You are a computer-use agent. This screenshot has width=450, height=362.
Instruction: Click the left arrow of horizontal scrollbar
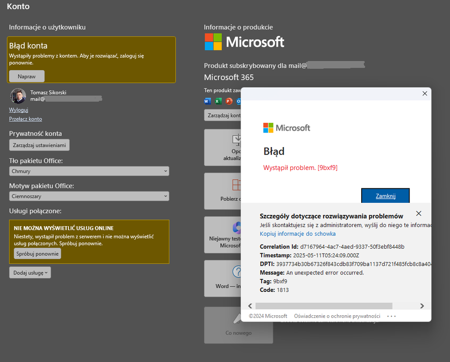coord(250,306)
